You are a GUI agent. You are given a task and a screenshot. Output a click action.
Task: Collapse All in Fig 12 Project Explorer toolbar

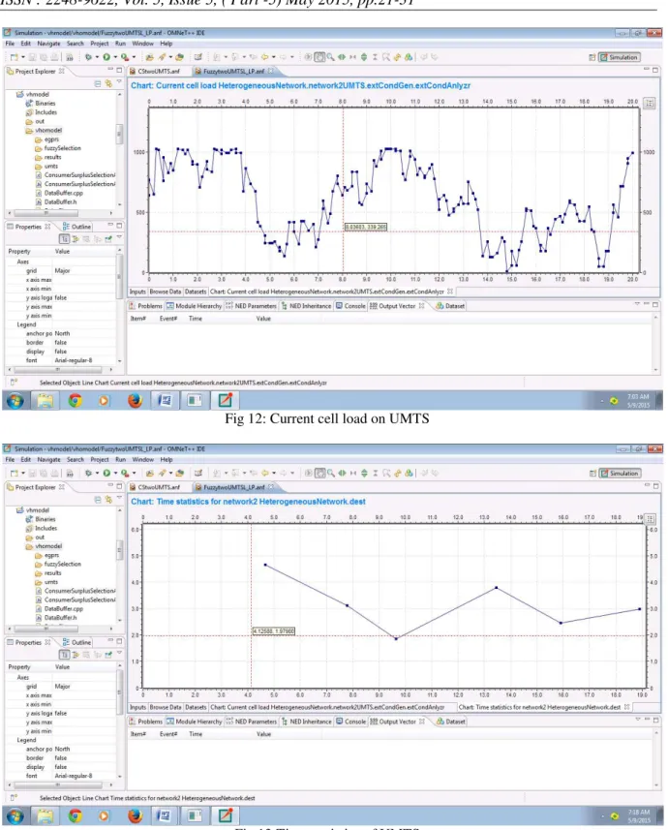98,83
